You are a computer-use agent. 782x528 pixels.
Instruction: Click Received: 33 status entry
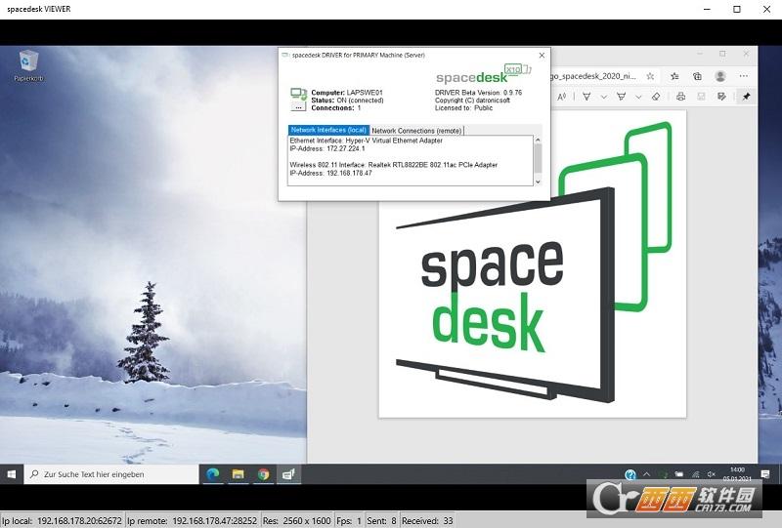[427, 520]
